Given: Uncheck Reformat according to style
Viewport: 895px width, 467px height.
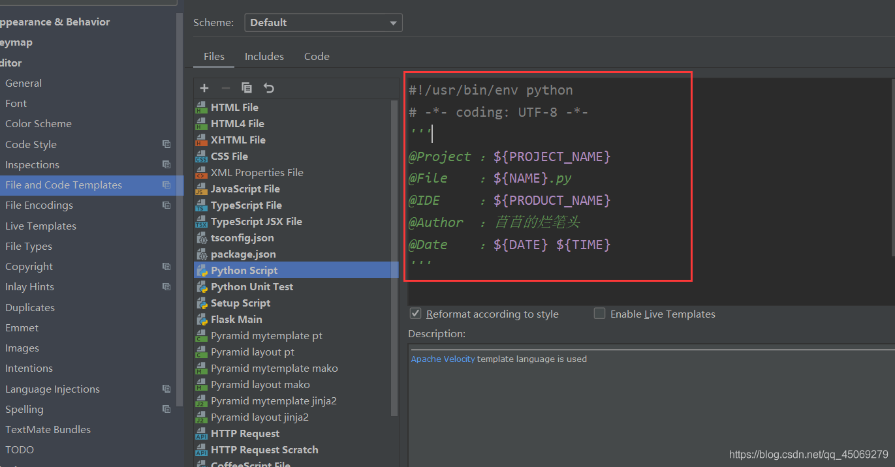Looking at the screenshot, I should click(x=415, y=314).
